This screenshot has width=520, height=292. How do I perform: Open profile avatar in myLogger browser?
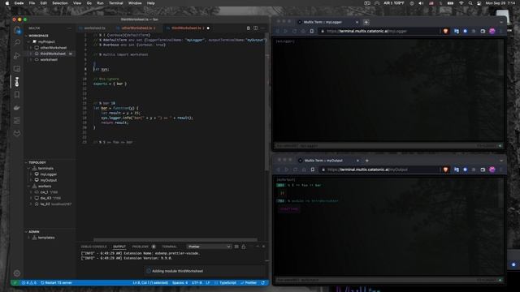tap(492, 31)
